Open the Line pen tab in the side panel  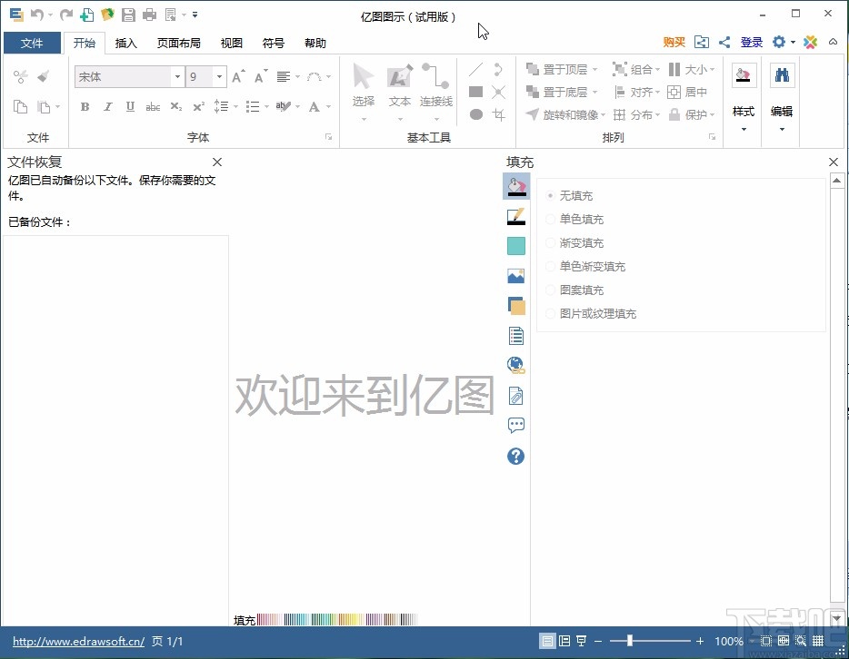[x=516, y=217]
